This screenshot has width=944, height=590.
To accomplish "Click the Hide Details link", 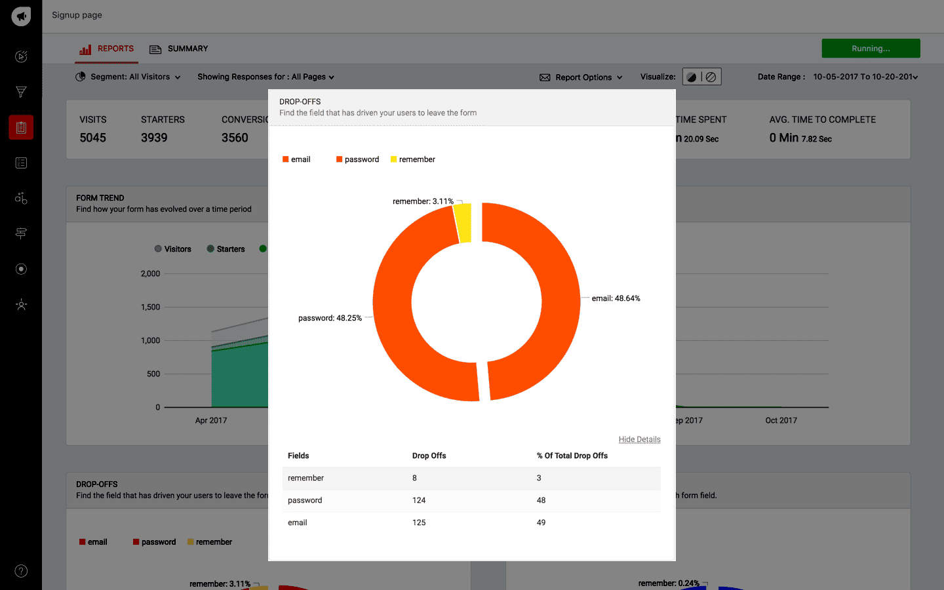I will point(639,439).
